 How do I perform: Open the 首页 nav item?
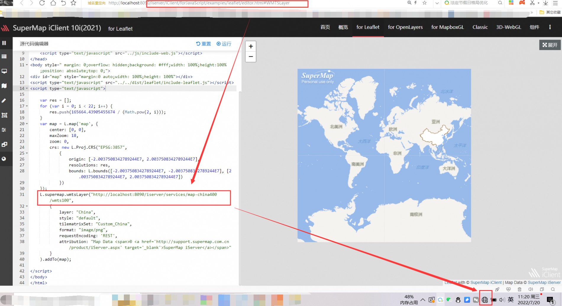[325, 27]
